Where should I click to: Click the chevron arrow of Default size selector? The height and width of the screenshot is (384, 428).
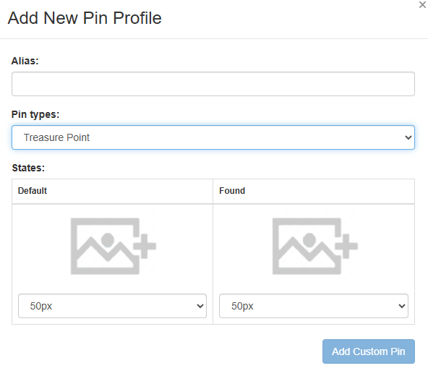click(x=200, y=306)
